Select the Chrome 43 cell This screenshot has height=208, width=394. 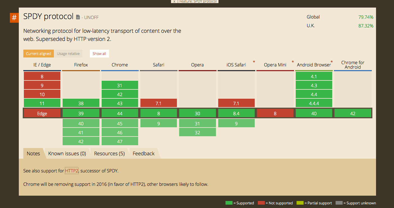120,103
